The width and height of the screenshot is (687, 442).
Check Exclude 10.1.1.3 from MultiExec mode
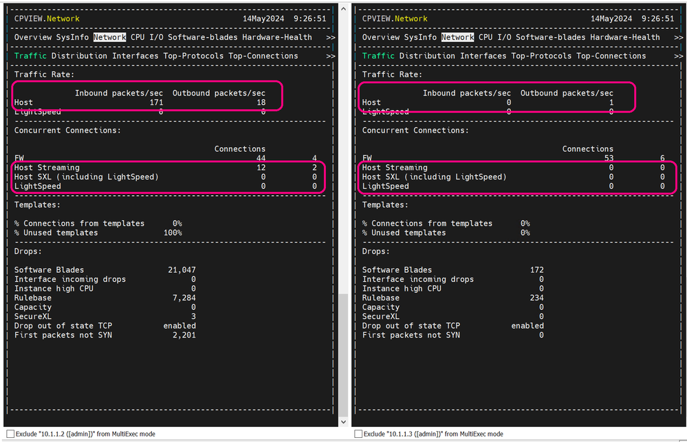358,434
